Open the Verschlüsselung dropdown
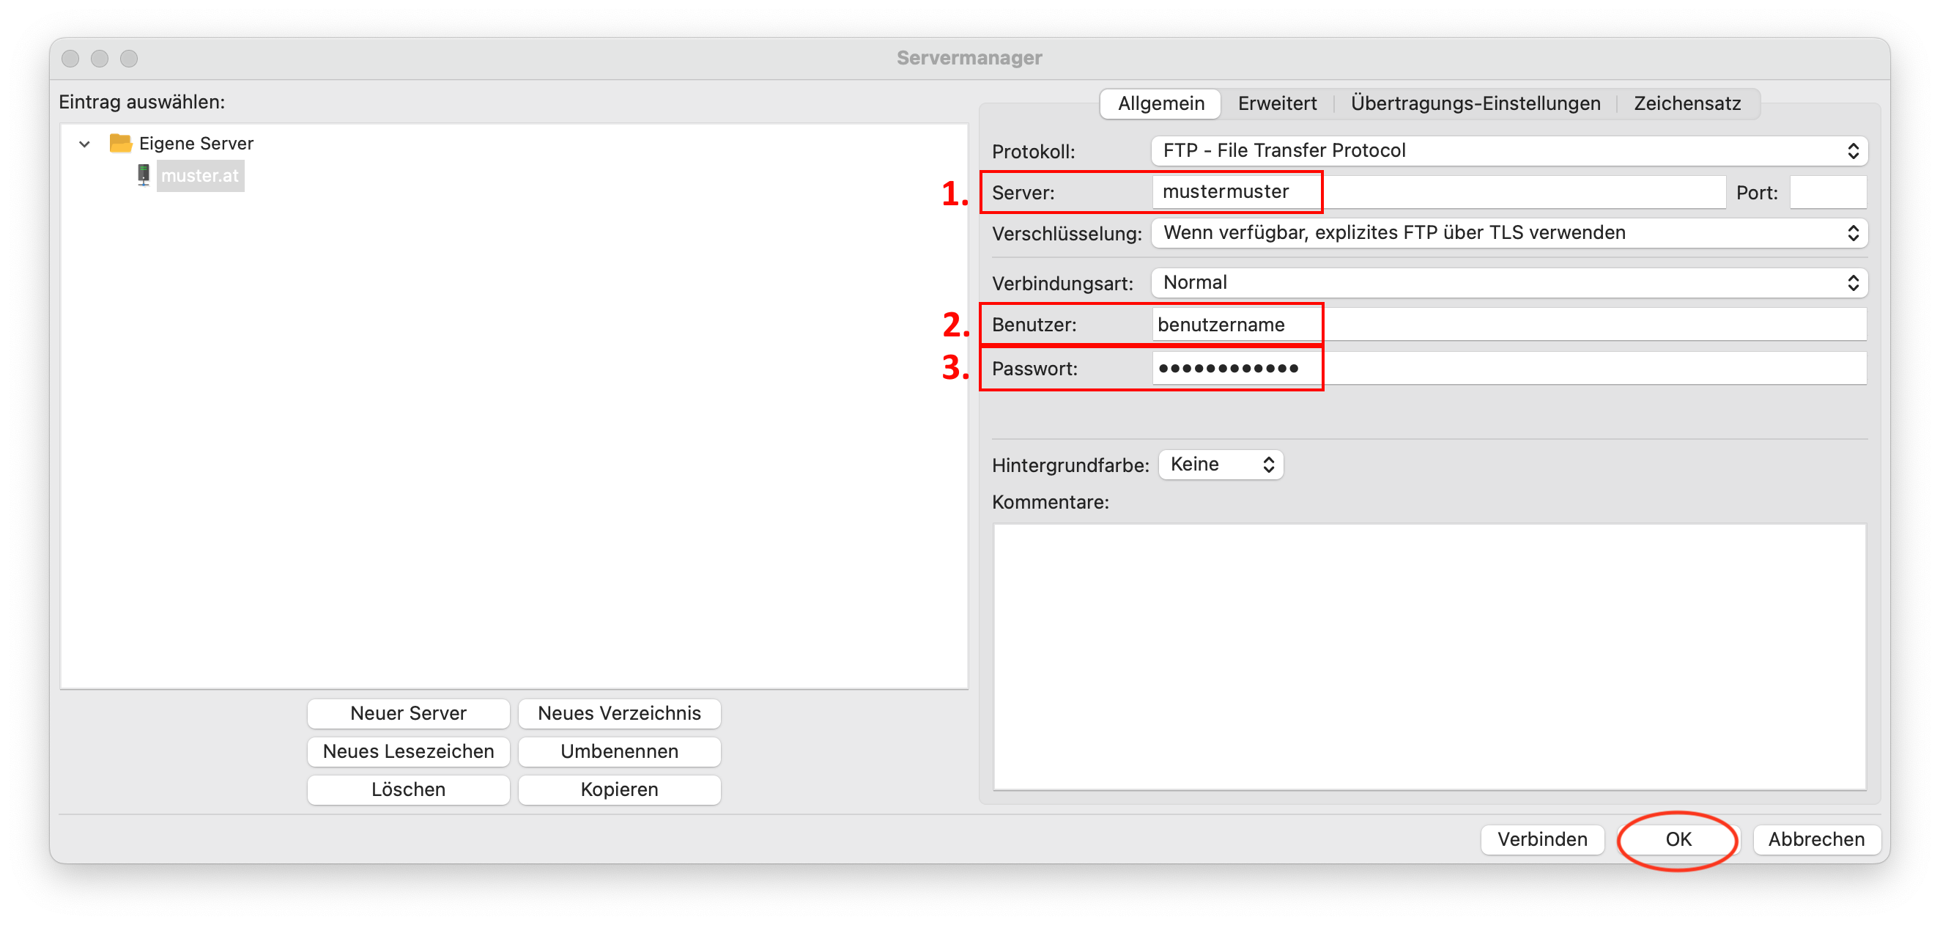The image size is (1940, 925). [x=1508, y=233]
